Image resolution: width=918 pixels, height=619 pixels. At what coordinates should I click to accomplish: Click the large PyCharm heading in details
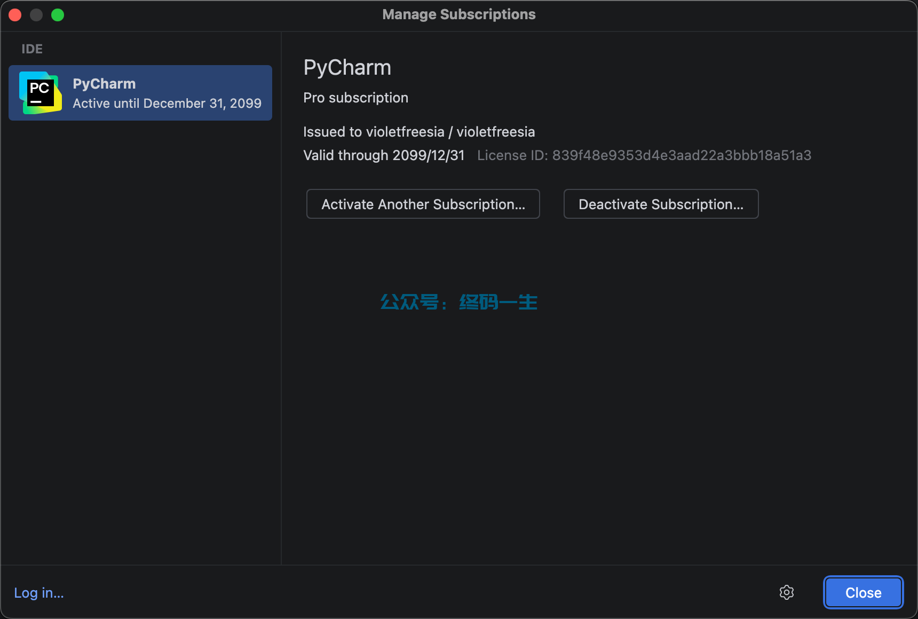point(347,68)
